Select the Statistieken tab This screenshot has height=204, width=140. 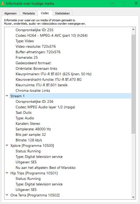(62, 13)
